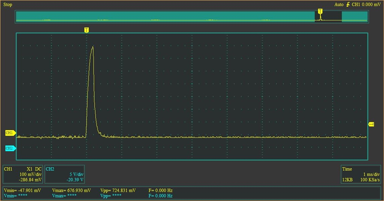Click the trigger level marker on right edge

coord(371,124)
